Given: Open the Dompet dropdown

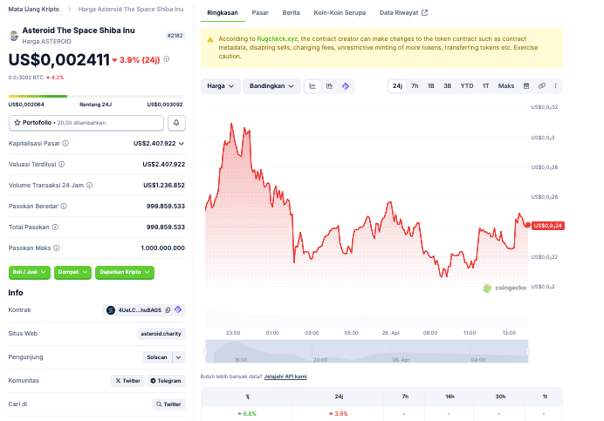Looking at the screenshot, I should [x=72, y=272].
